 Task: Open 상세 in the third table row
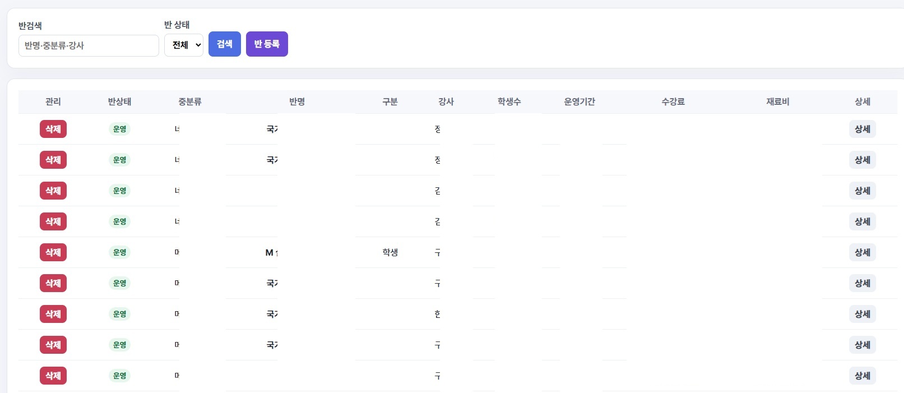click(x=863, y=191)
